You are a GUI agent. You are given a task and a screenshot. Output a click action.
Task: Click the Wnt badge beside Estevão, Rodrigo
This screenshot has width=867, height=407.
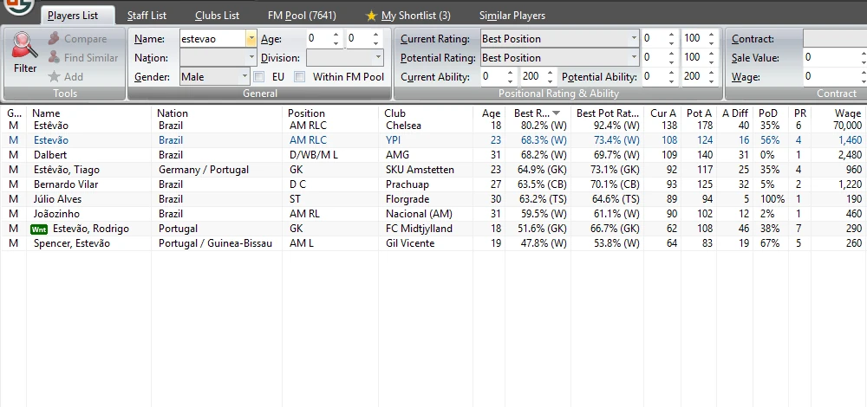[39, 229]
